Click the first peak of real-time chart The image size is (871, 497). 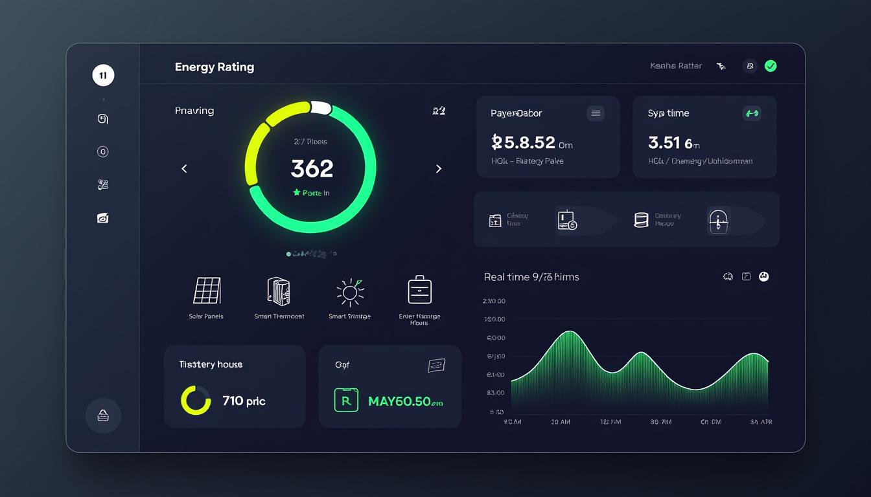click(569, 333)
